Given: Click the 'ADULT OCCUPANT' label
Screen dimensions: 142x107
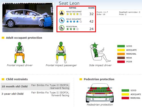Looking at the screenshot, I should tap(74, 12).
